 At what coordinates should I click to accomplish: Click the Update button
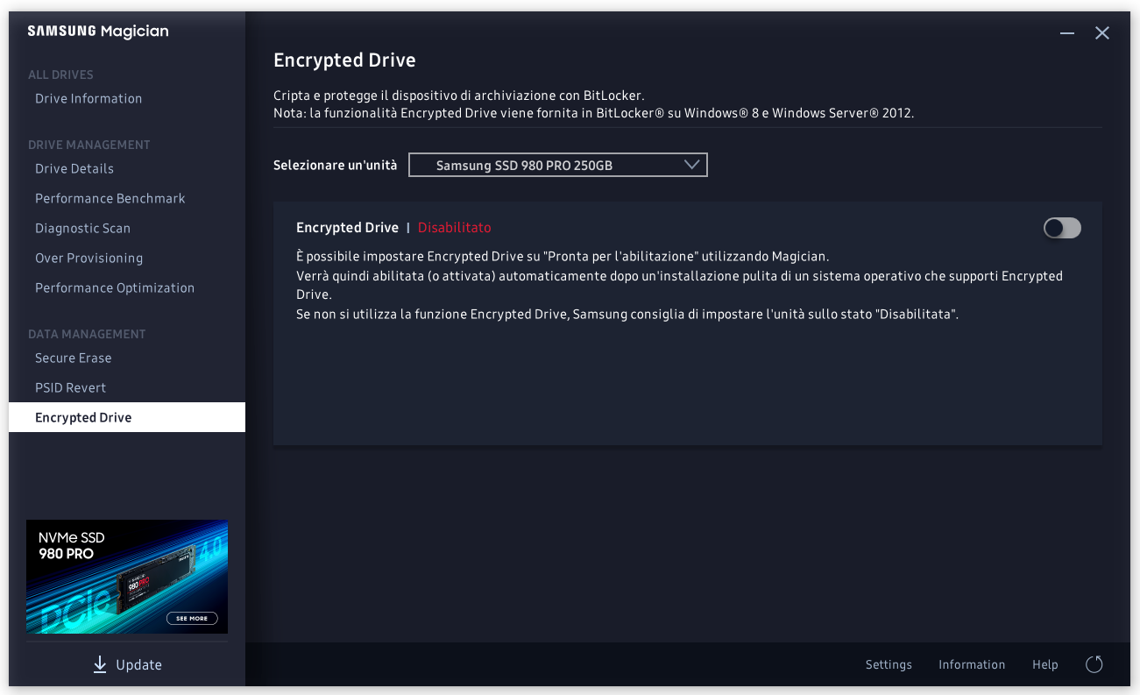tap(127, 664)
